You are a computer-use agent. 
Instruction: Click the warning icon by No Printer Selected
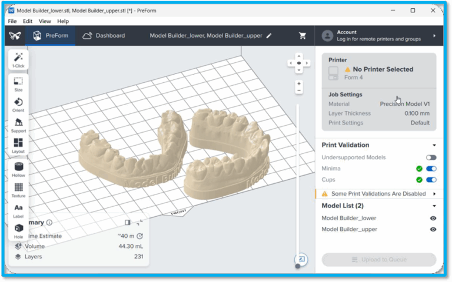(x=348, y=69)
